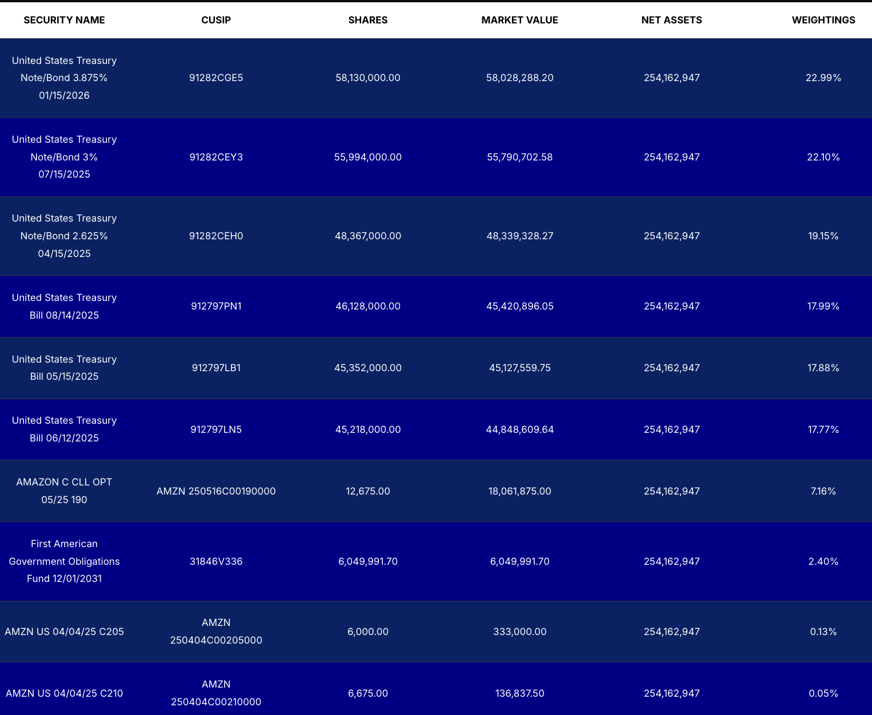872x715 pixels.
Task: Select the Treasury Note/Bond 3.875% 01/15/2026 security
Action: (x=64, y=78)
